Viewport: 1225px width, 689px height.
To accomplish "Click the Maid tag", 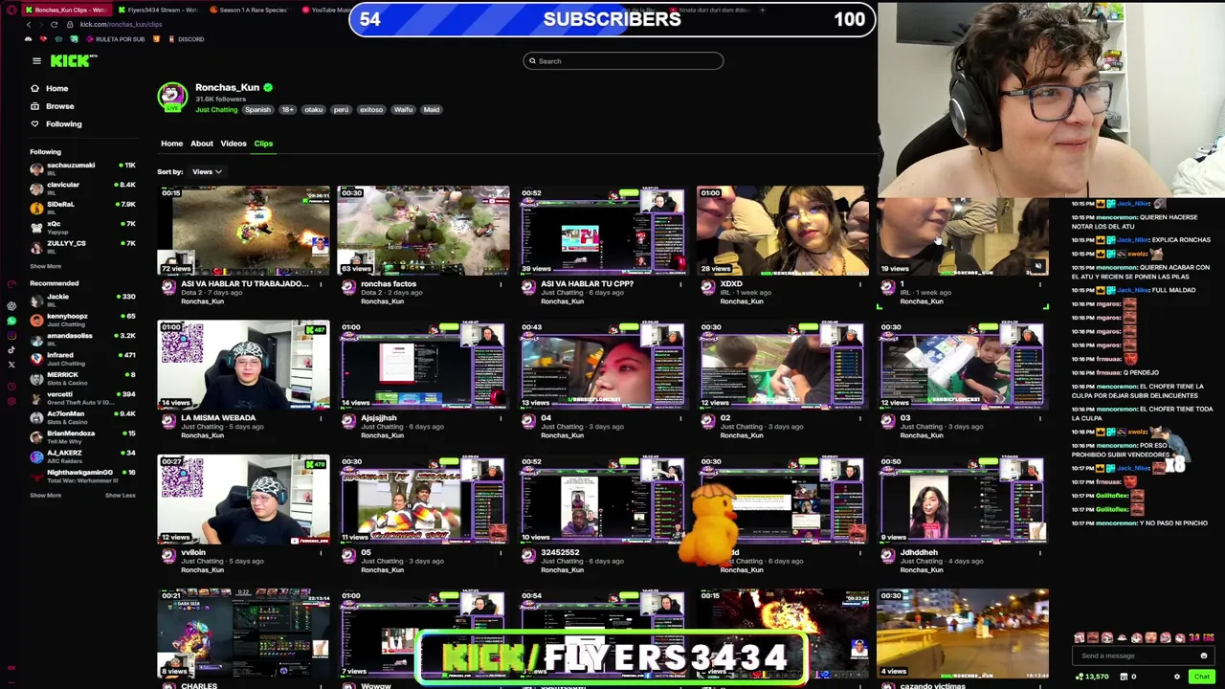I will [x=432, y=110].
